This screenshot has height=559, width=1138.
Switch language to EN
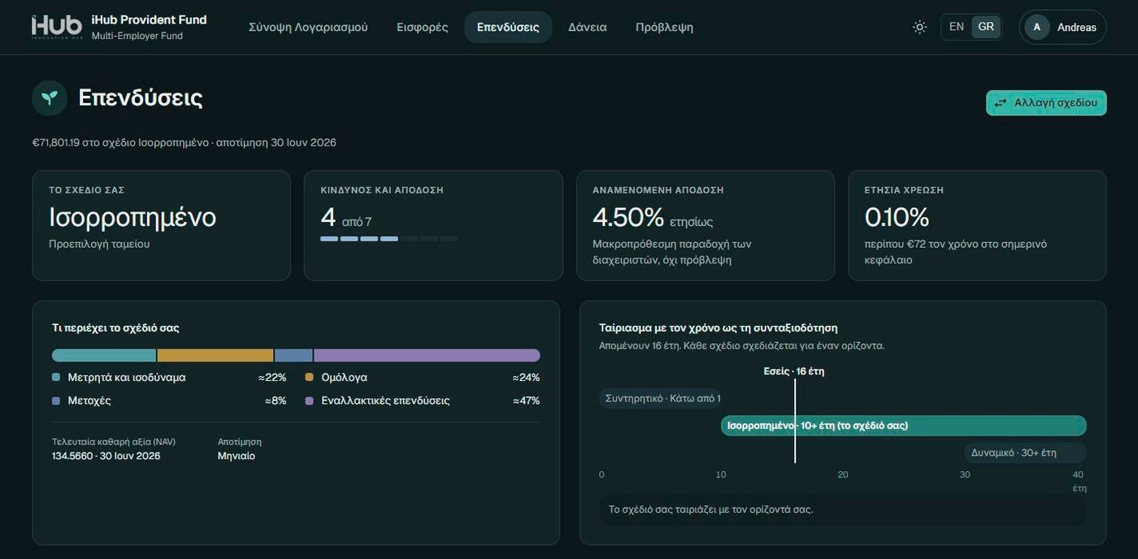click(957, 27)
